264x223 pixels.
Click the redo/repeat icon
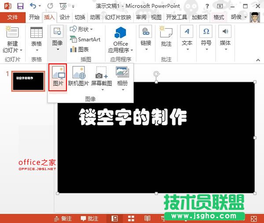(x=50, y=6)
